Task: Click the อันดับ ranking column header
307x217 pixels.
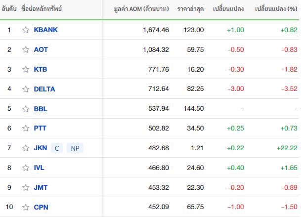Action: click(x=9, y=9)
